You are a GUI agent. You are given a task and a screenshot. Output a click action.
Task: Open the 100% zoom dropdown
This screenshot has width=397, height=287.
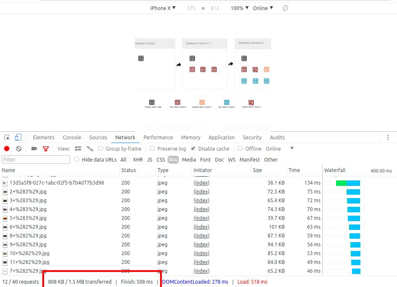[239, 8]
